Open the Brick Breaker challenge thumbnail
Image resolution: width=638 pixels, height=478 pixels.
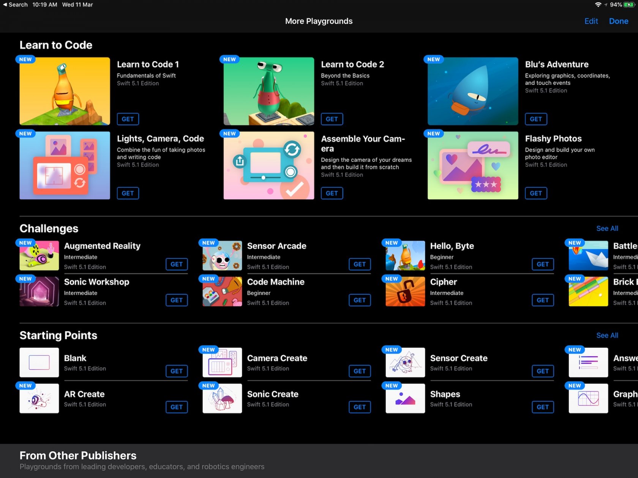coord(588,292)
